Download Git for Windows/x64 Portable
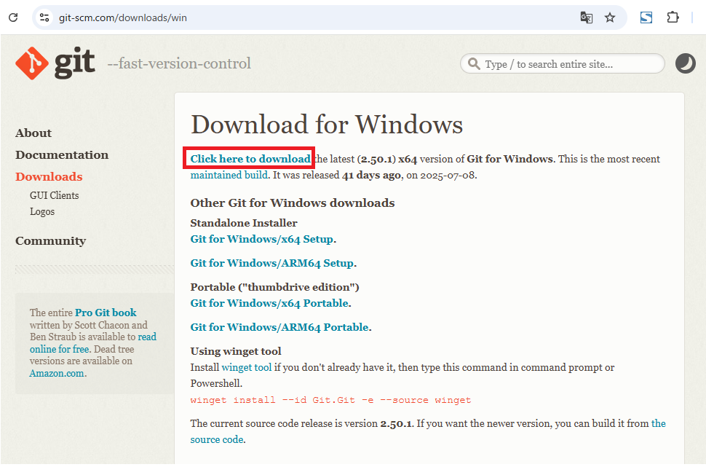 click(269, 303)
